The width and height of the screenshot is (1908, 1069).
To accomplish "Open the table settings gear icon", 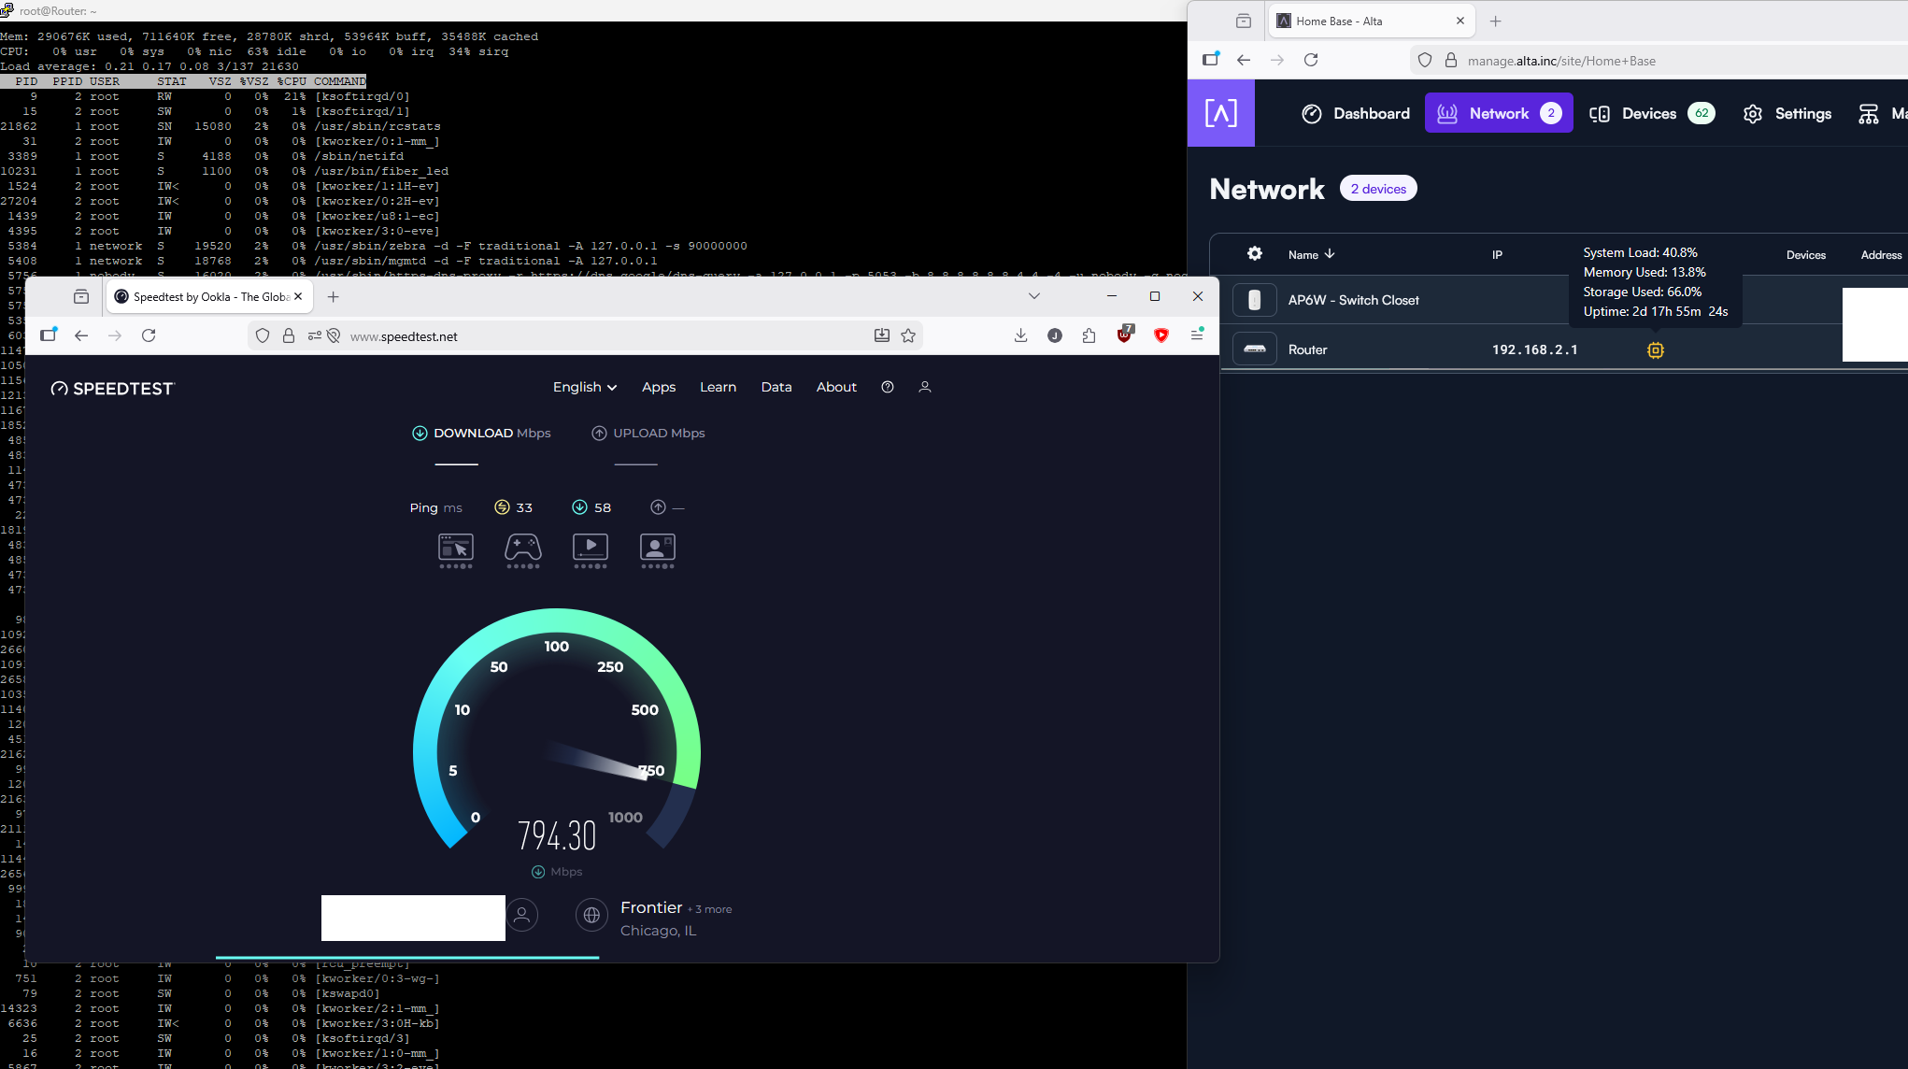I will (1254, 253).
